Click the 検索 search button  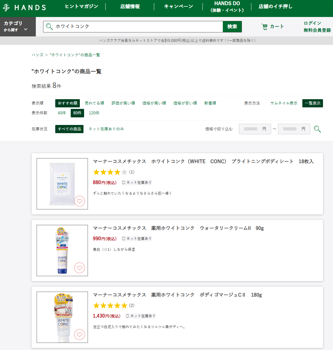[232, 27]
